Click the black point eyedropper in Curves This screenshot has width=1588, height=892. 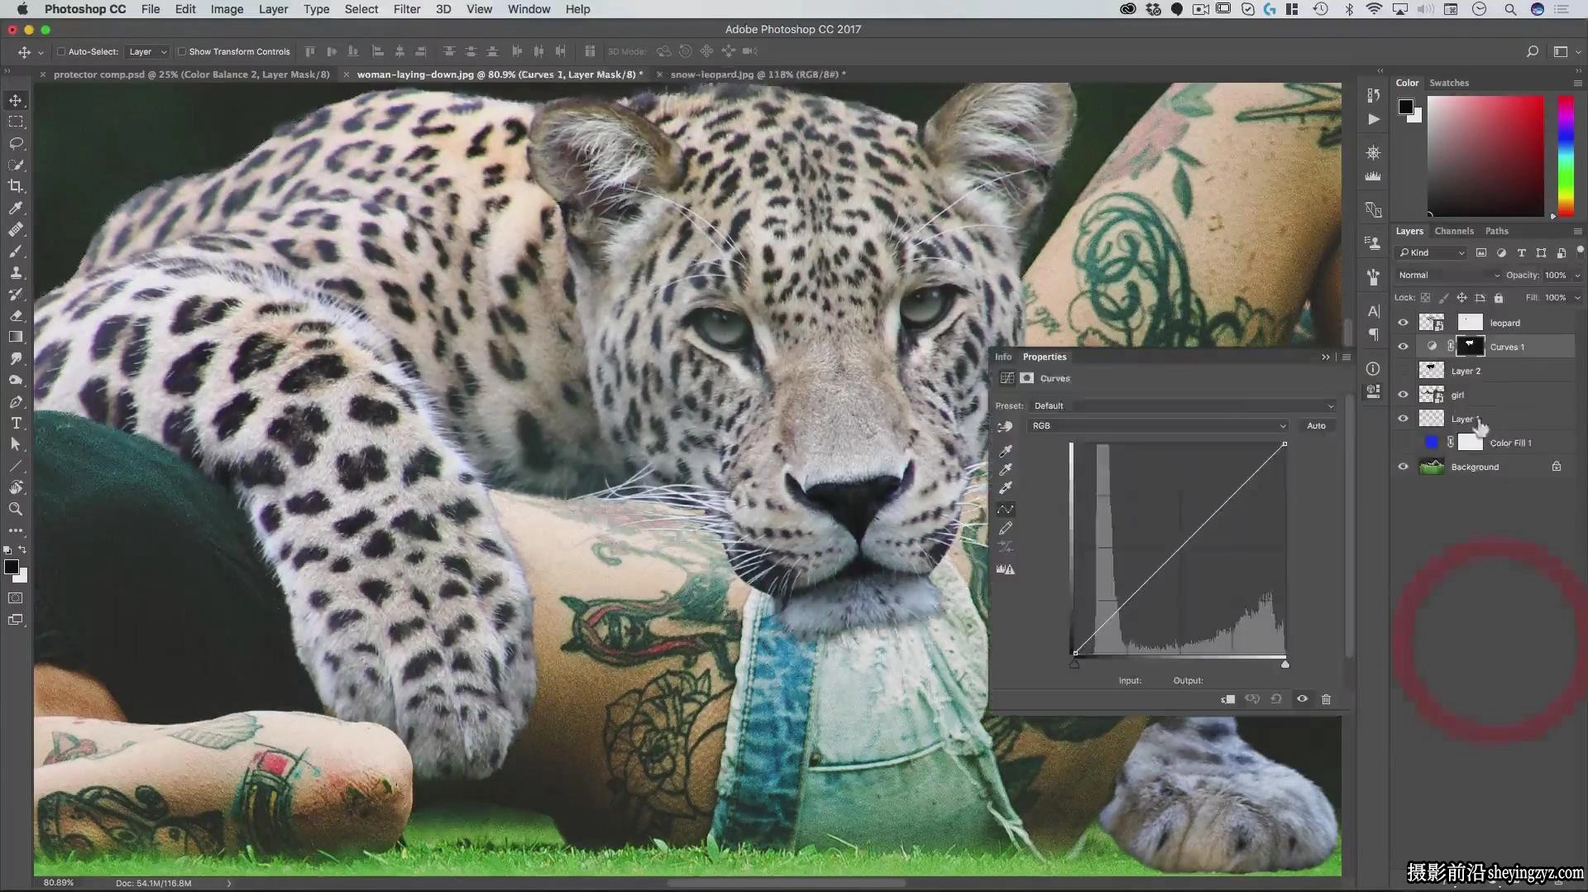click(x=1006, y=451)
